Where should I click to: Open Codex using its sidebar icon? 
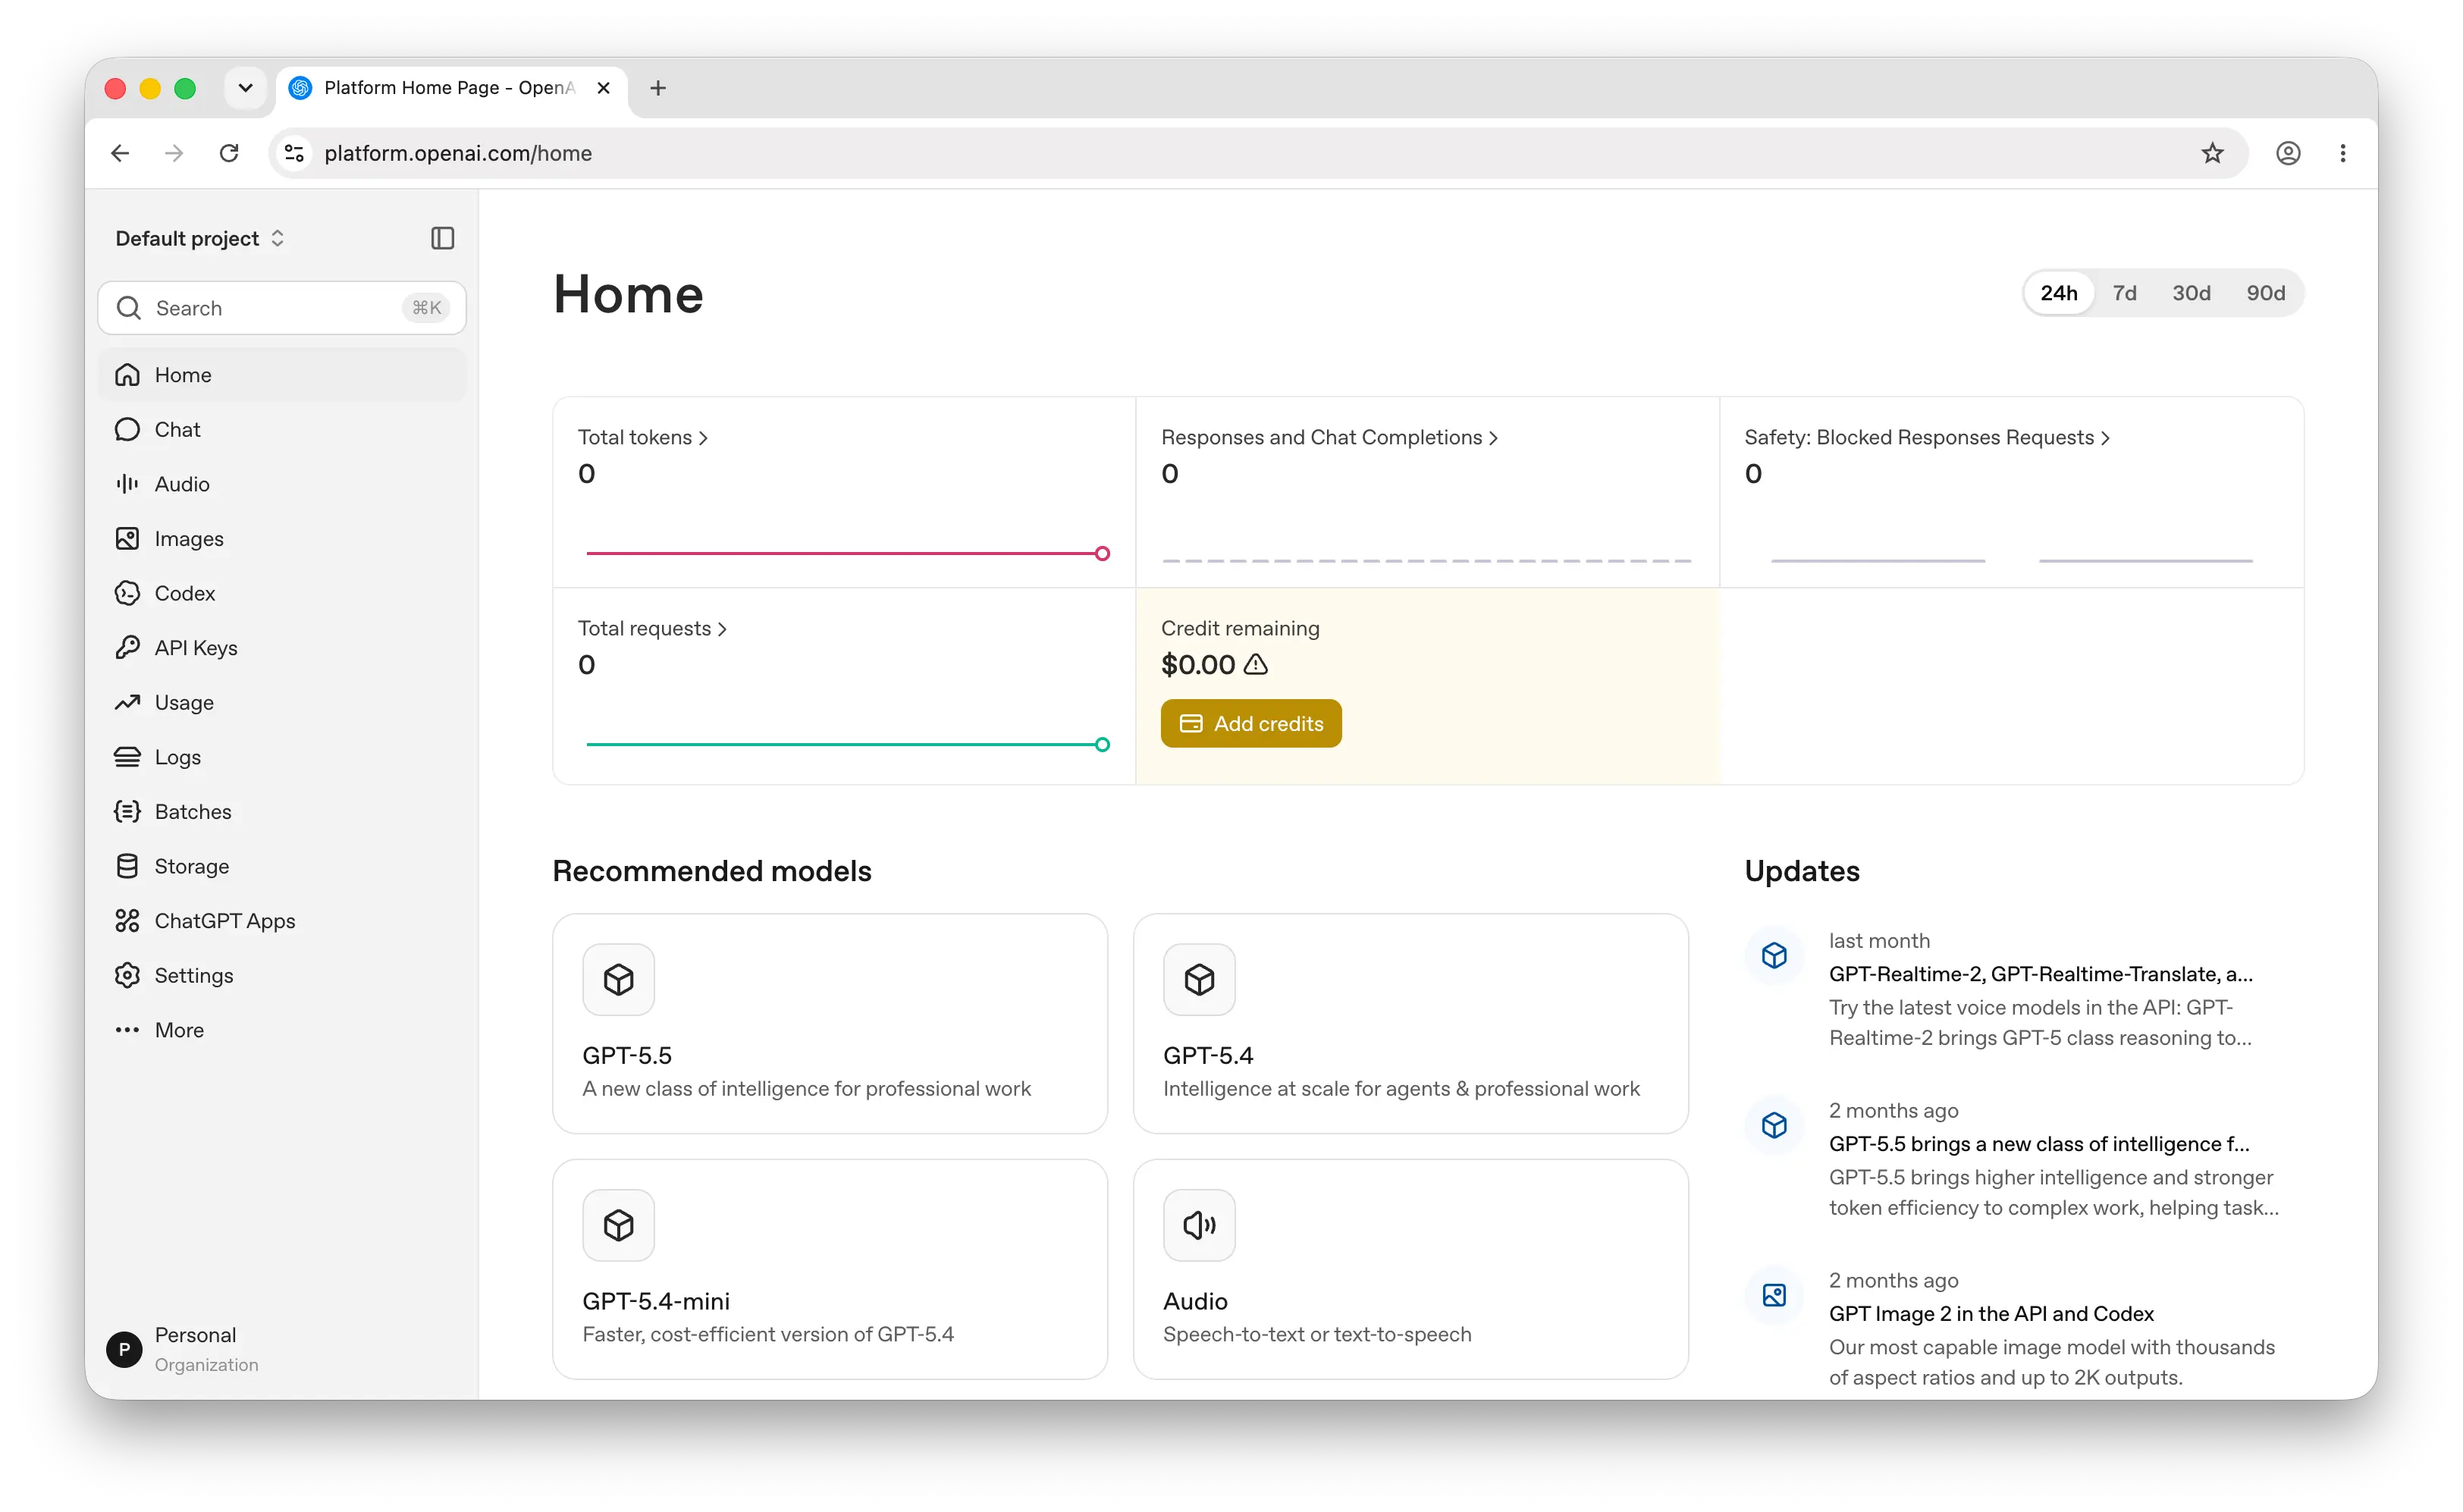pyautogui.click(x=127, y=594)
